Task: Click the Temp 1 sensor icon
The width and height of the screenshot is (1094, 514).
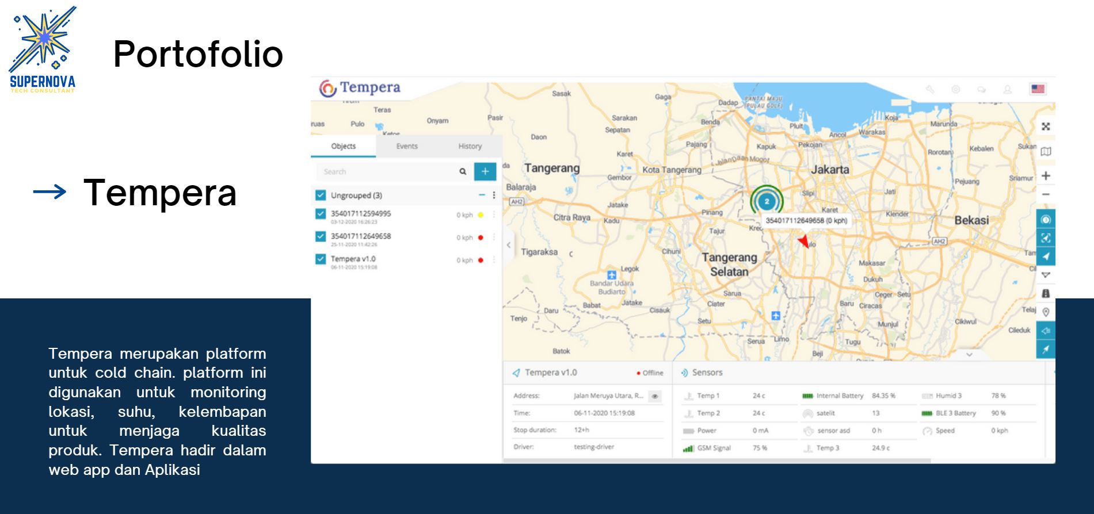Action: (688, 396)
